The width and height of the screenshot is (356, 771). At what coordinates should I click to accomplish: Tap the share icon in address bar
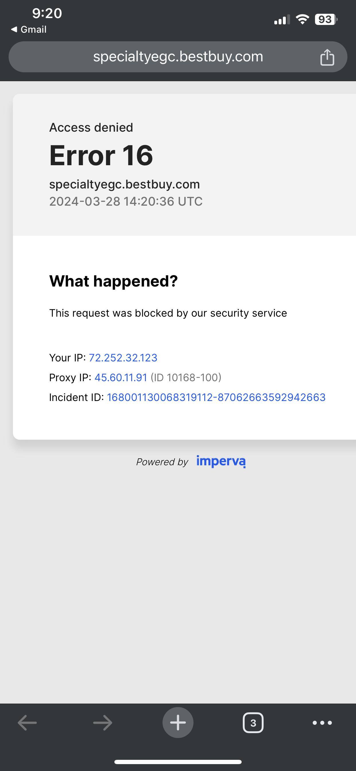[x=327, y=57]
